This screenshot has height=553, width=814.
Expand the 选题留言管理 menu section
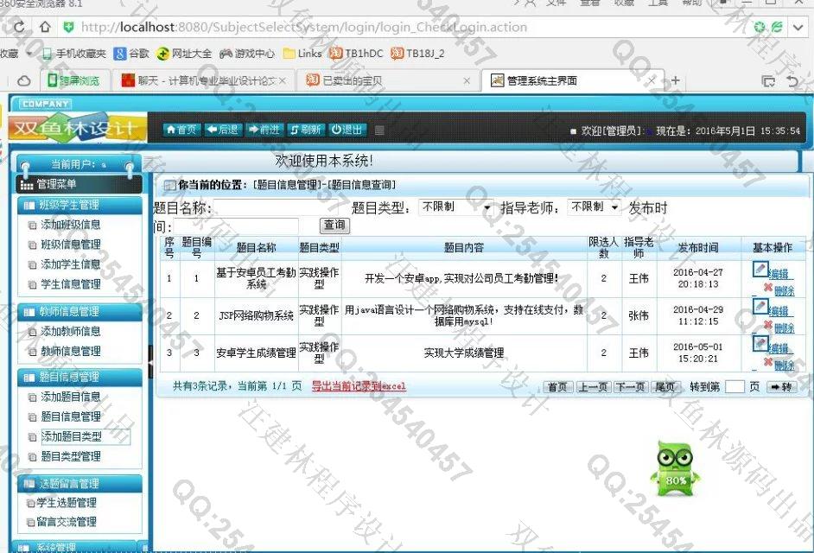click(80, 483)
